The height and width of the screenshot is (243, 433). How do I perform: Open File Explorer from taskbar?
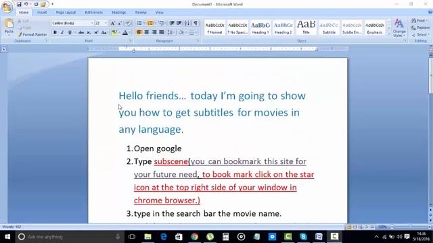point(148,237)
